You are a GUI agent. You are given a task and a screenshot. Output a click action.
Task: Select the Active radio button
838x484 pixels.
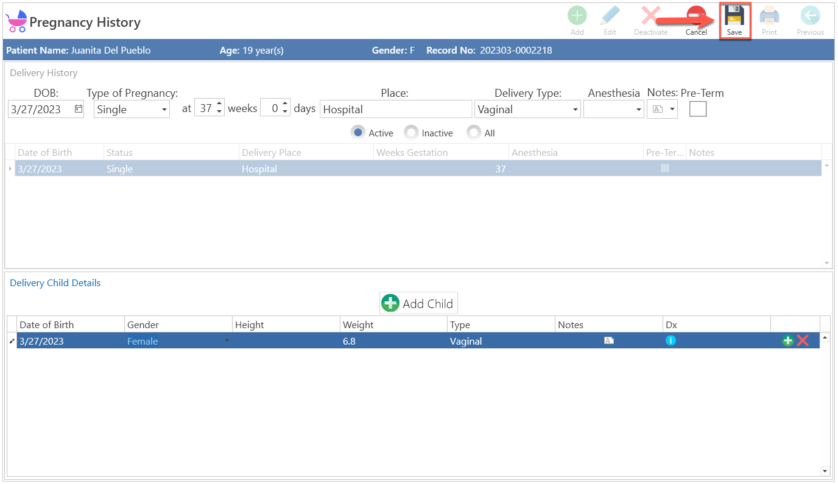click(358, 132)
